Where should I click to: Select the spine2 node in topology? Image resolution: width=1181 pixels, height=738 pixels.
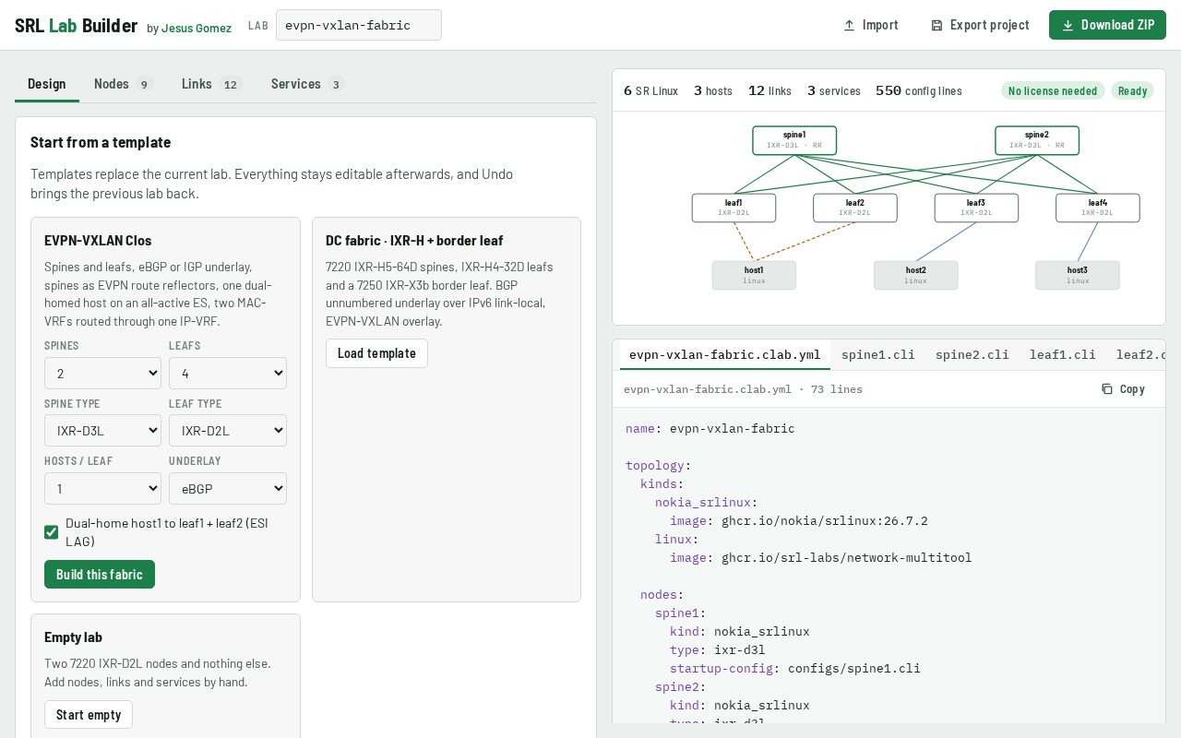(1037, 140)
